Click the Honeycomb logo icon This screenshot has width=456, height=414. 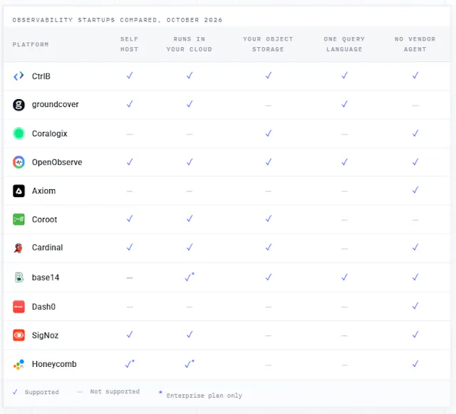[x=19, y=364]
